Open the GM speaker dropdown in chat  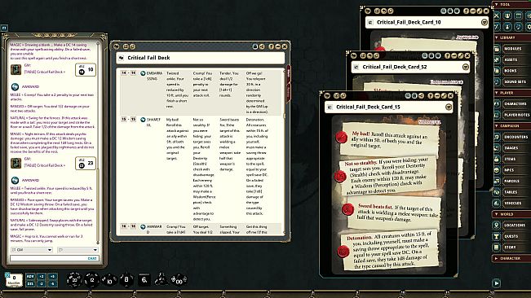pos(32,250)
